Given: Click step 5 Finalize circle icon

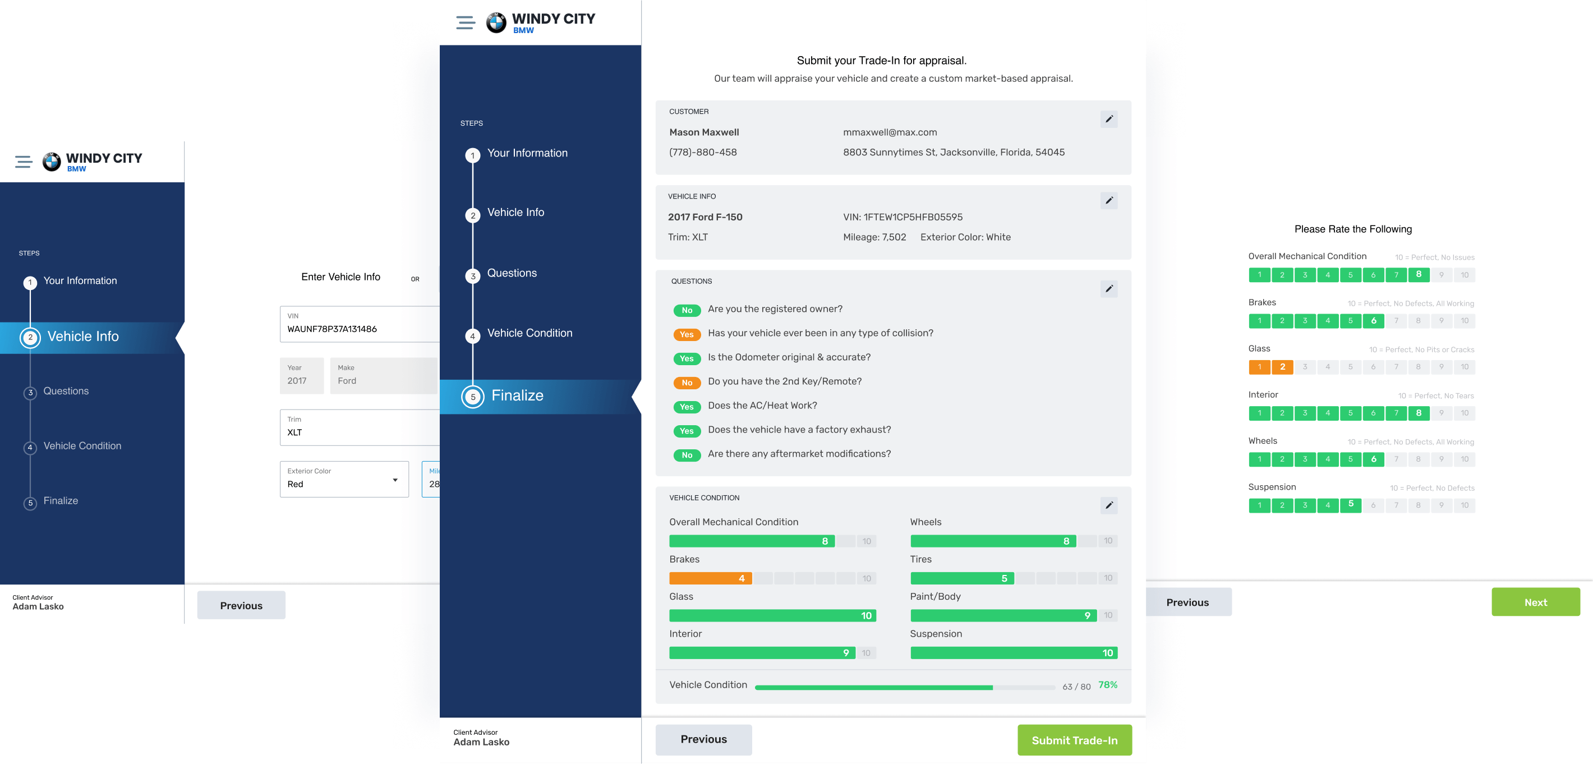Looking at the screenshot, I should click(473, 397).
